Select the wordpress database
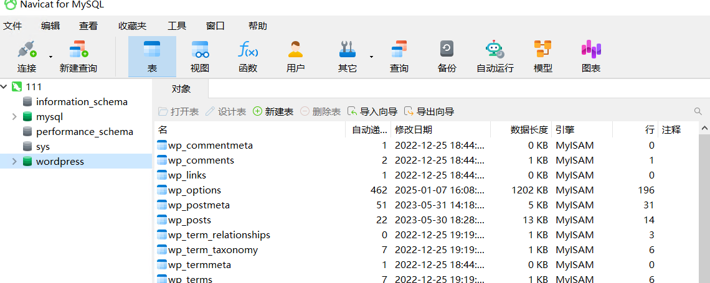This screenshot has width=710, height=283. click(60, 161)
